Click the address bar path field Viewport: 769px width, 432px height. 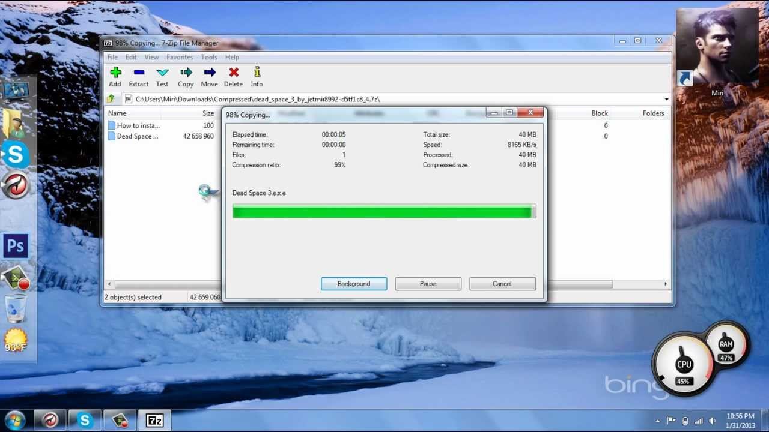click(395, 99)
